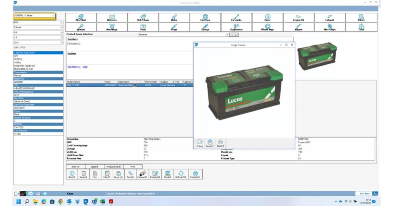Open Google Chrome from taskbar
This screenshot has height=206, width=393.
click(x=60, y=201)
